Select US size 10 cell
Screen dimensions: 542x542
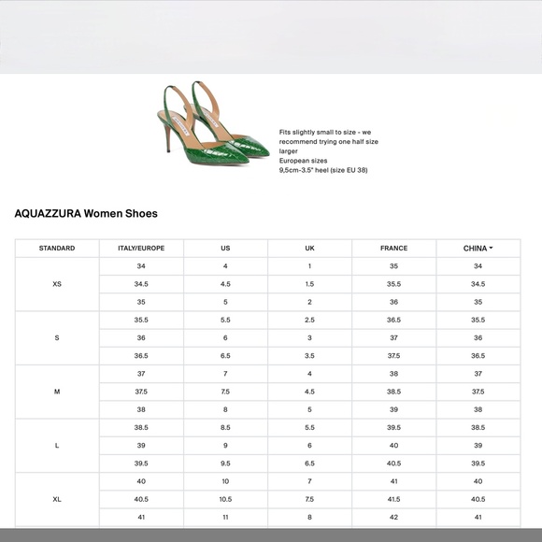click(225, 481)
